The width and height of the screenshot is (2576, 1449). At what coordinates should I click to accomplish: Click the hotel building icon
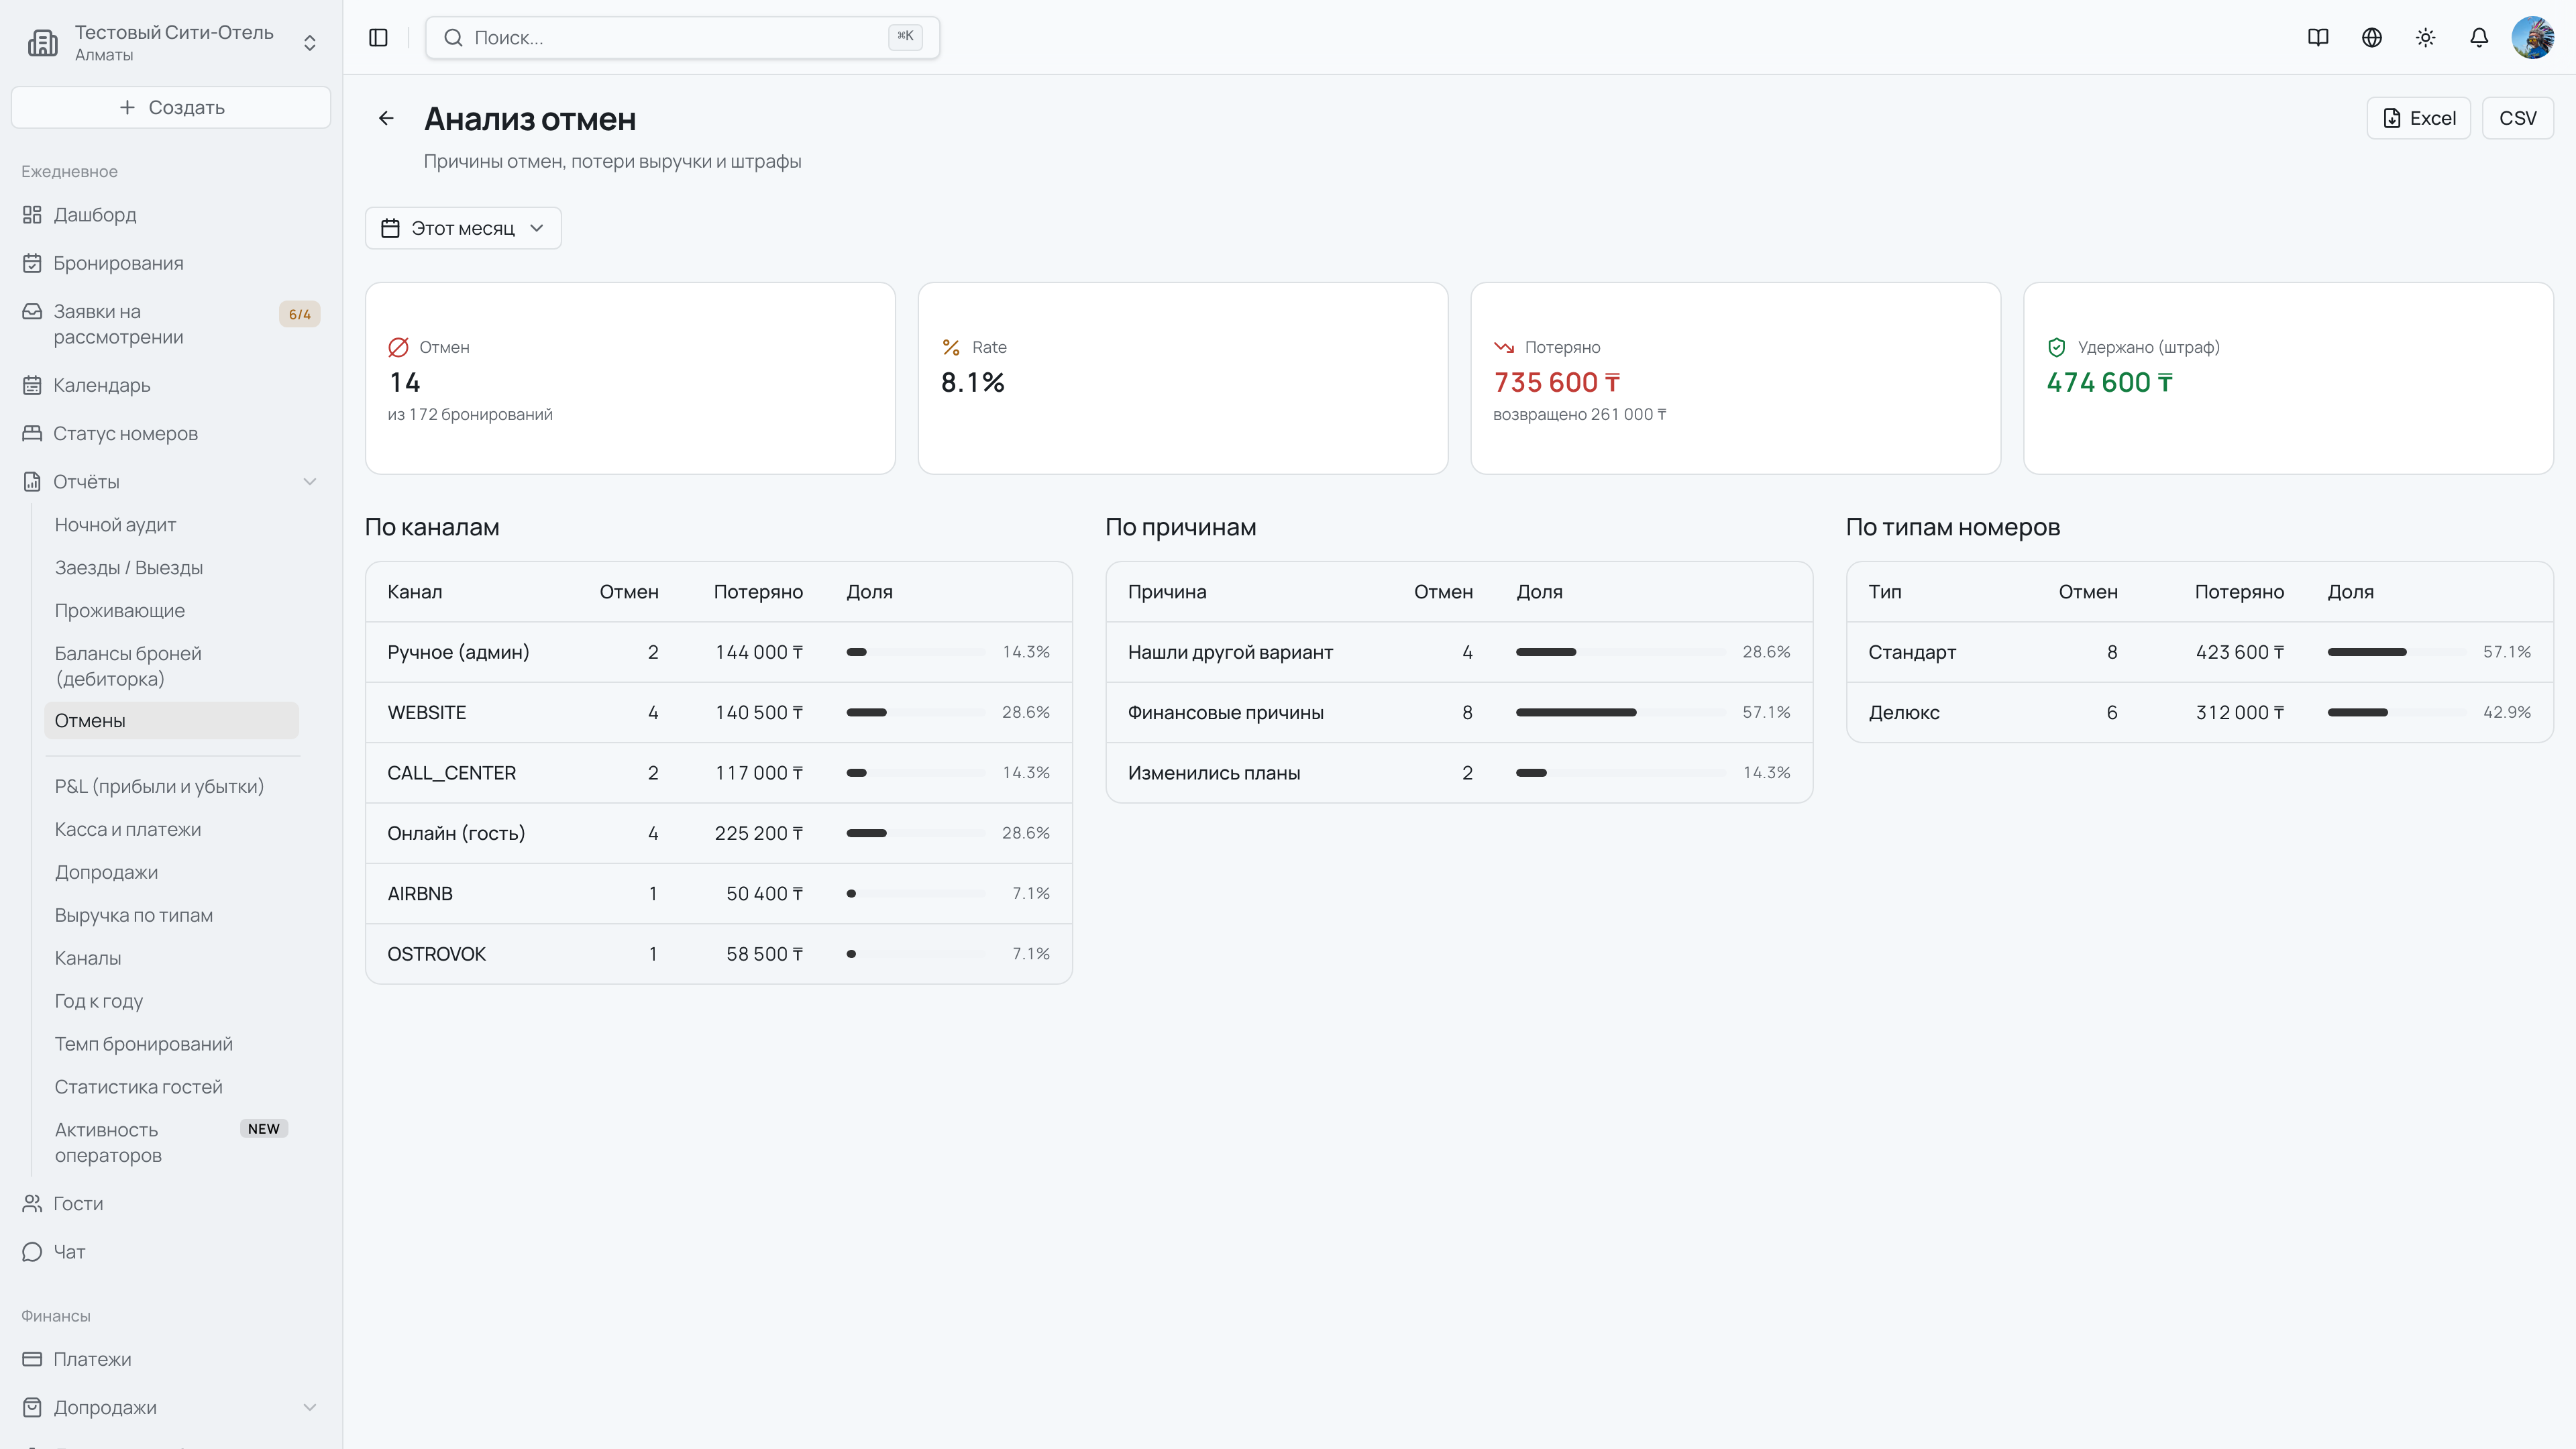point(43,43)
